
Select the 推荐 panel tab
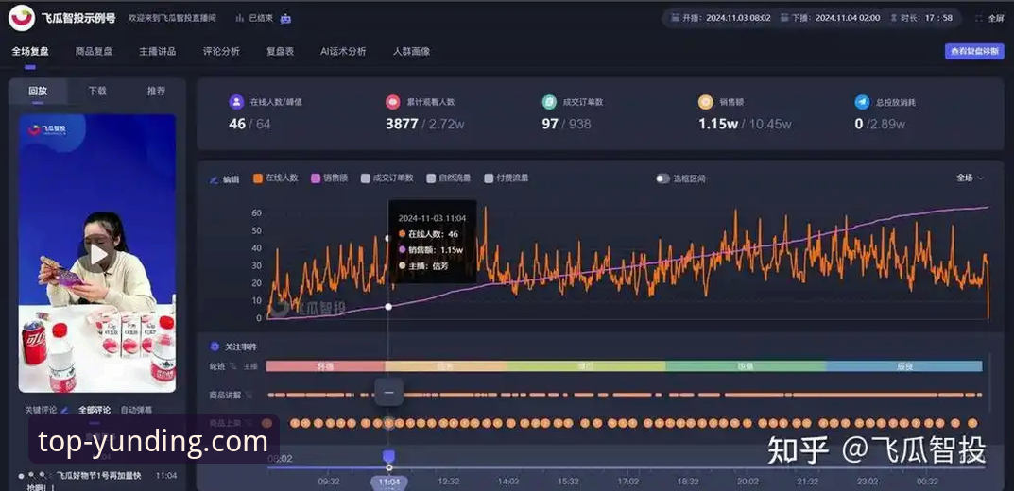point(156,91)
